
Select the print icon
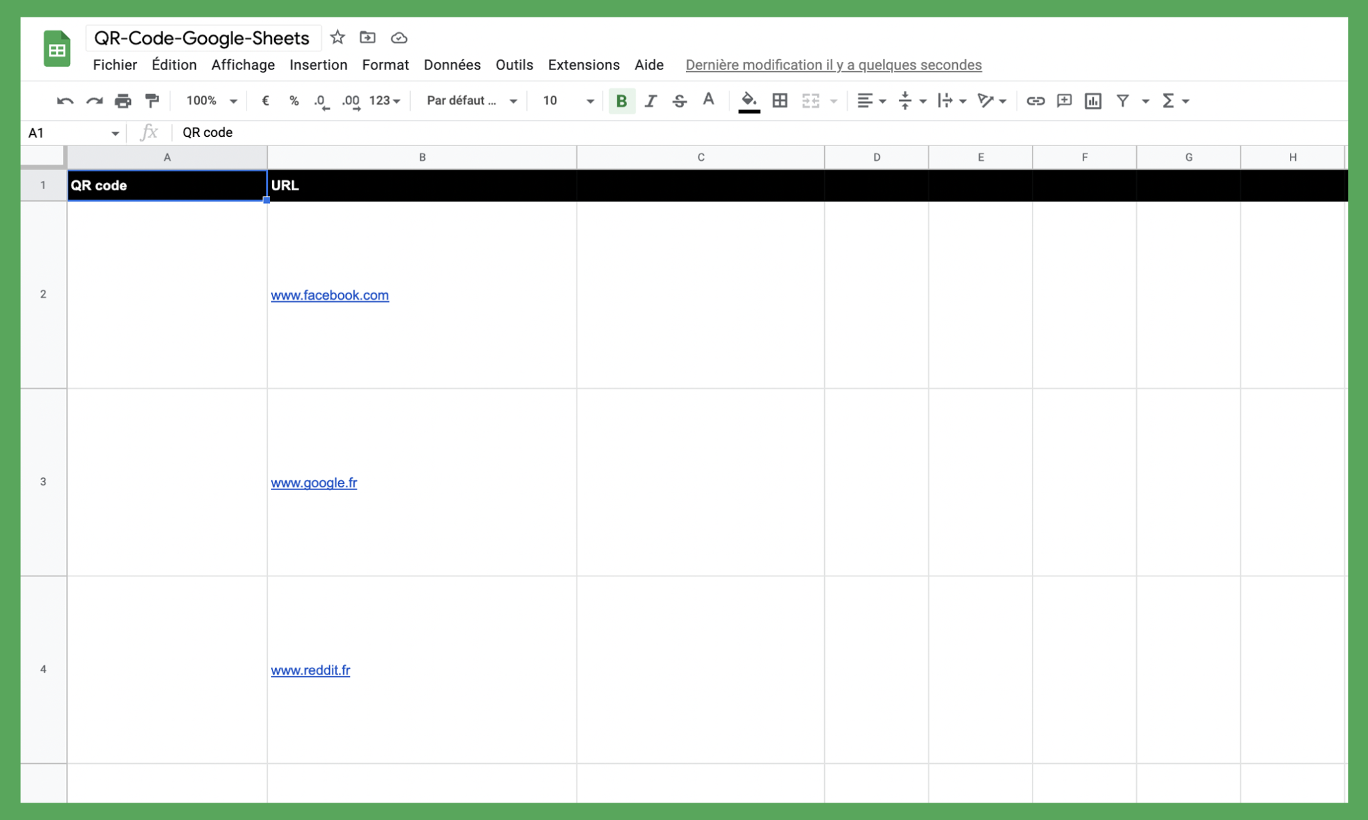click(x=123, y=101)
